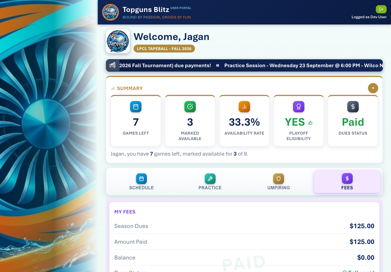The image size is (391, 272).
Task: Open the Schedule tab
Action: (x=141, y=182)
